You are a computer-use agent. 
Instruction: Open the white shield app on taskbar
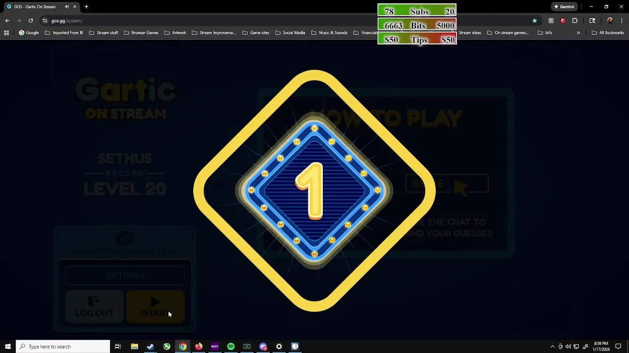(295, 347)
